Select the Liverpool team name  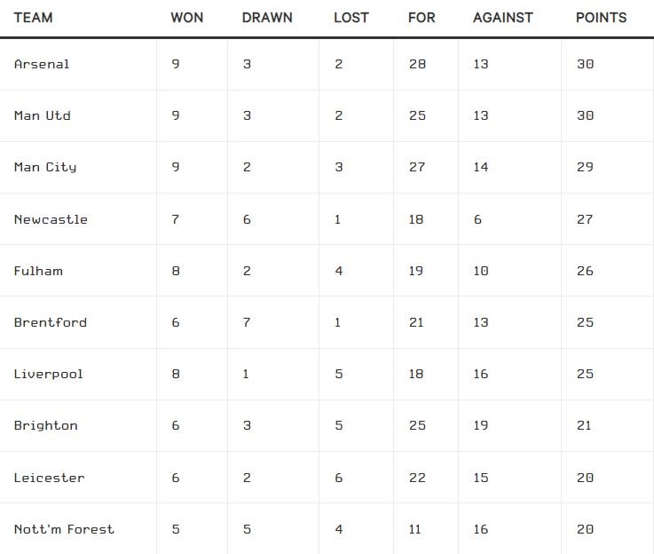coord(49,374)
